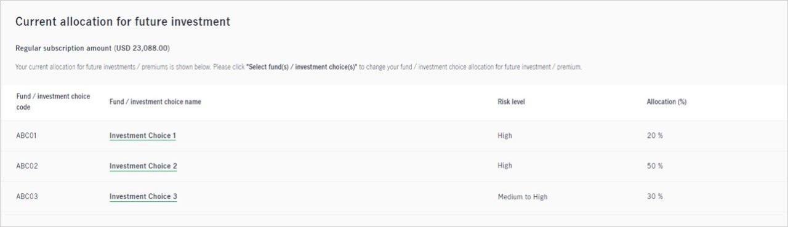Click the Medium to High risk level

click(x=523, y=197)
